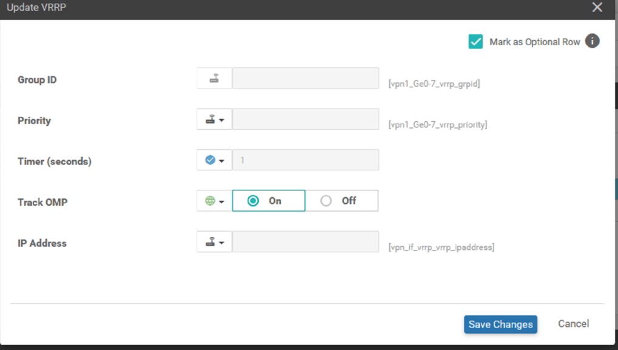618x350 pixels.
Task: Open the IP Address value type dropdown
Action: pyautogui.click(x=214, y=242)
